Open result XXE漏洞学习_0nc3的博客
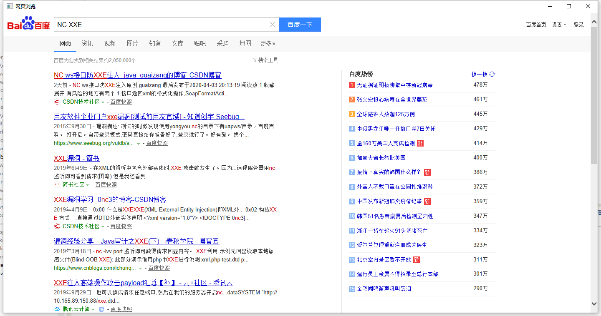The image size is (601, 316). pos(110,200)
